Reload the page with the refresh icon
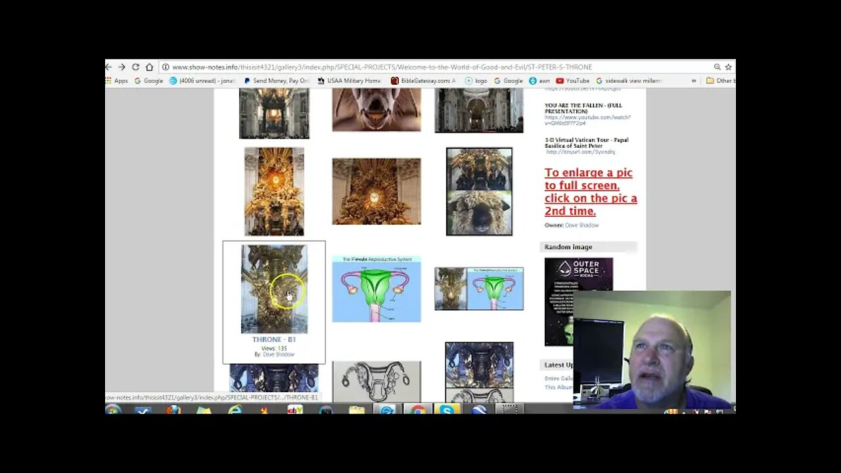This screenshot has height=473, width=841. tap(135, 67)
